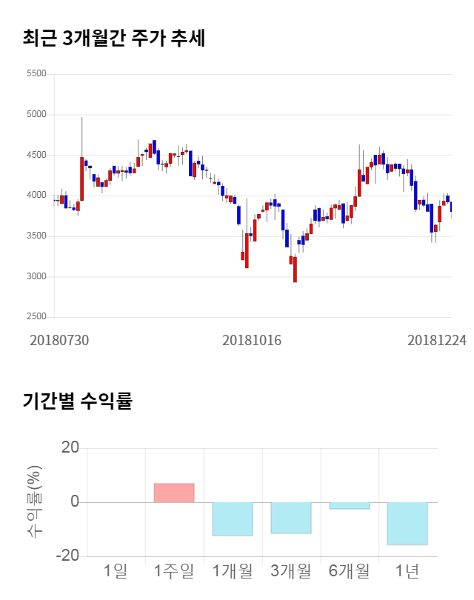
Task: Click the pink 1주일 return bar
Action: click(174, 493)
